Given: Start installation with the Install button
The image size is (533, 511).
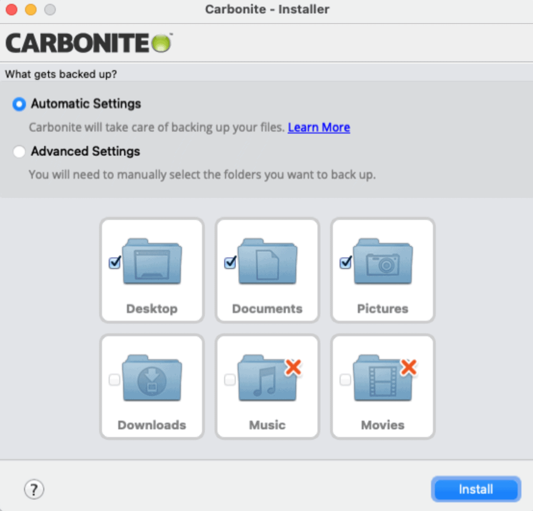Looking at the screenshot, I should 476,489.
